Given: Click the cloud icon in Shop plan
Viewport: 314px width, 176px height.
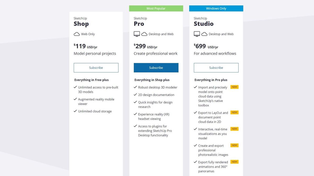Looking at the screenshot, I should (77, 34).
